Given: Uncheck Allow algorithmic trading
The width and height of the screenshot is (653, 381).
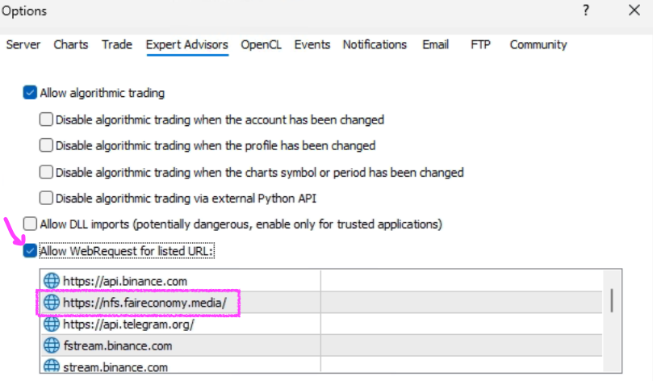Looking at the screenshot, I should coord(31,93).
